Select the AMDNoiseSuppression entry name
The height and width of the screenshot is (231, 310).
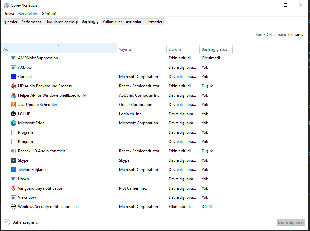click(38, 58)
